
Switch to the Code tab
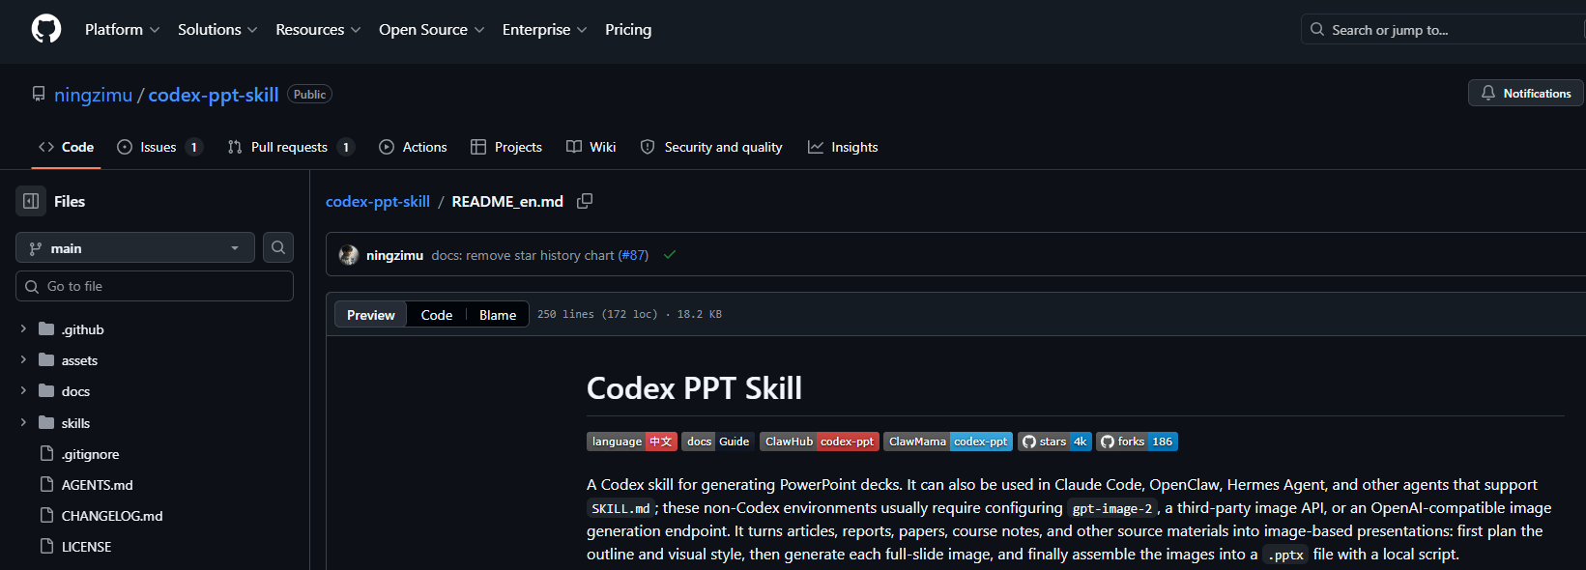tap(66, 147)
